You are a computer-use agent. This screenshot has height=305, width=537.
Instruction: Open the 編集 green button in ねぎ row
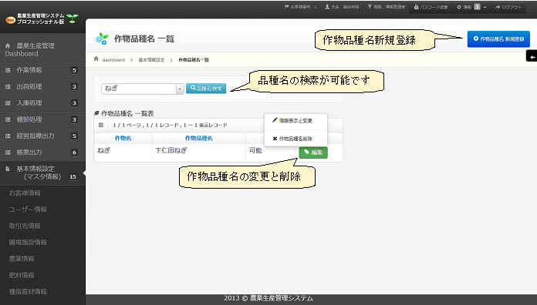point(313,152)
